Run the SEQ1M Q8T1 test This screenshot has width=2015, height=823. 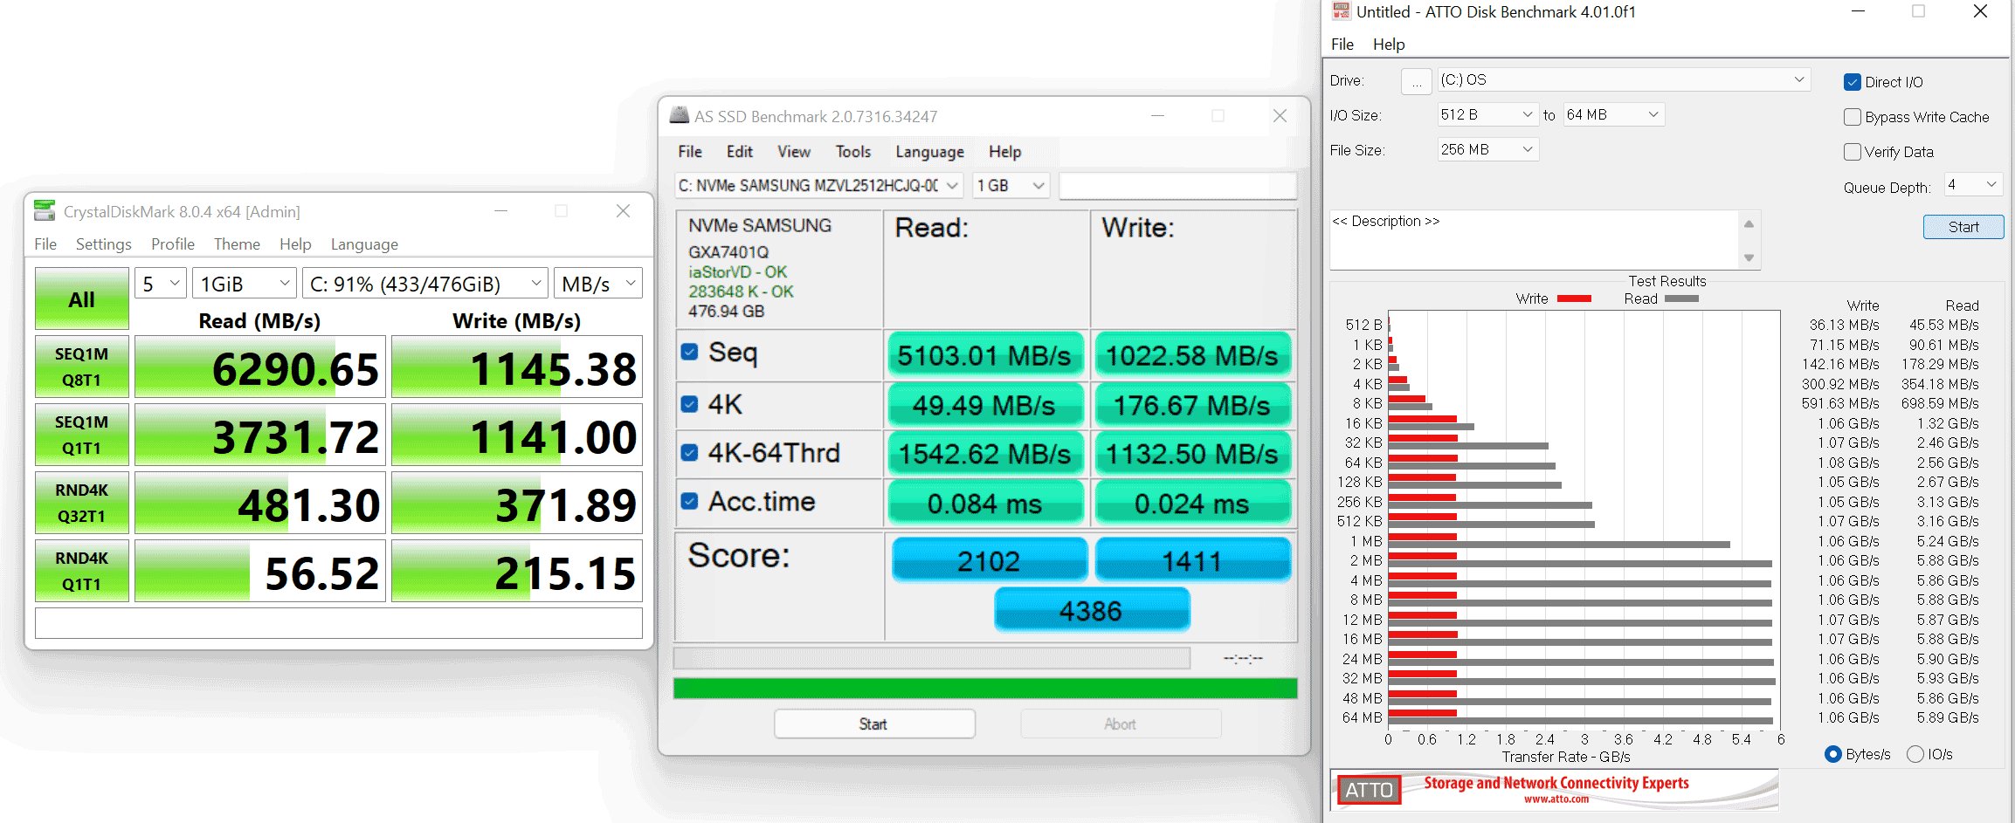click(82, 367)
